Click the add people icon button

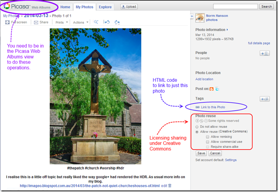point(265,53)
